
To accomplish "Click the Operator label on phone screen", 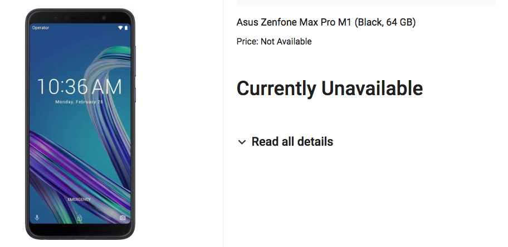I will (41, 27).
